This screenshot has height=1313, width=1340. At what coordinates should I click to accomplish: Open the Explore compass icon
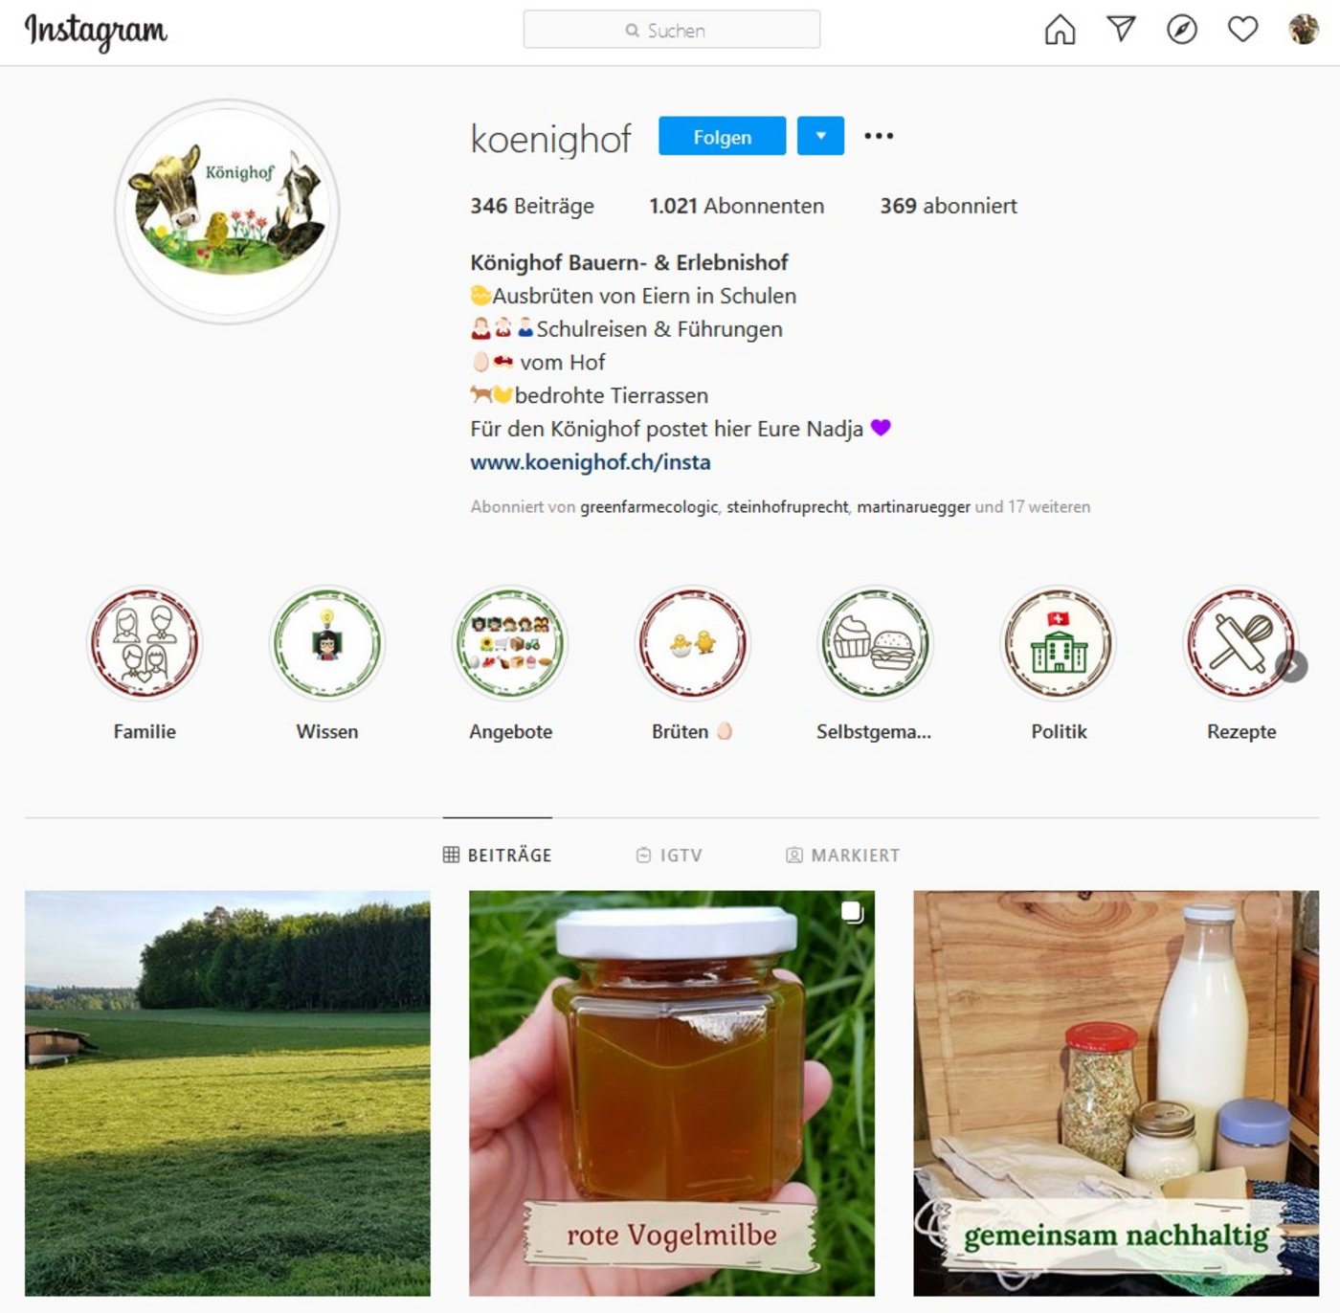point(1182,30)
